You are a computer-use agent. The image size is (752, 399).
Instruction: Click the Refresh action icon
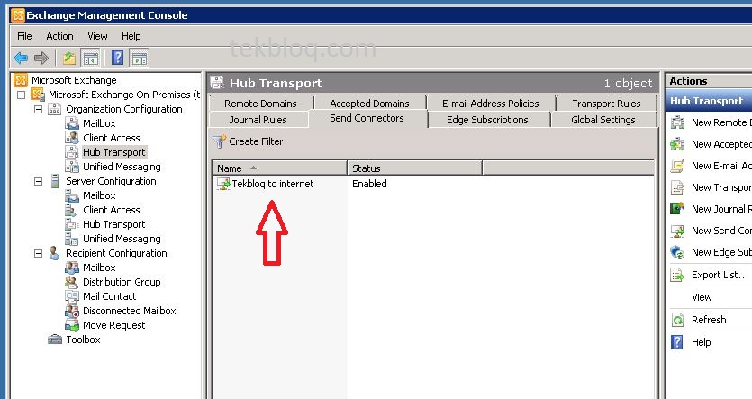pos(677,320)
